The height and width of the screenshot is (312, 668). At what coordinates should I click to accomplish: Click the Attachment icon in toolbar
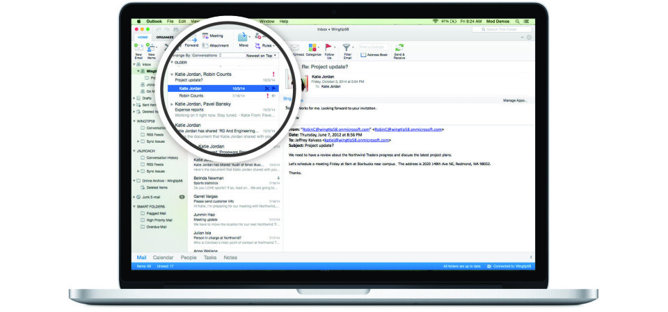(x=209, y=45)
